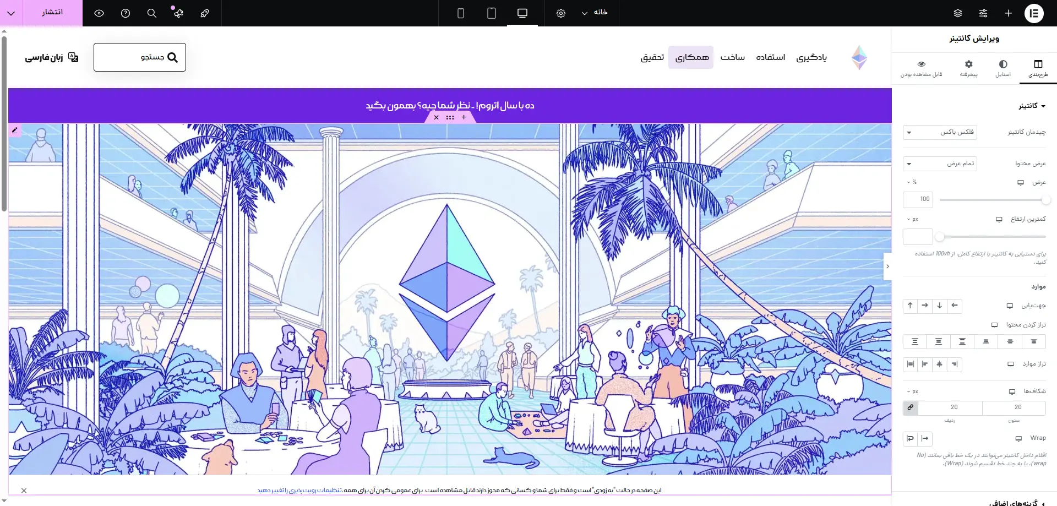Open the structure layers icon
The width and height of the screenshot is (1057, 506).
[x=958, y=13]
